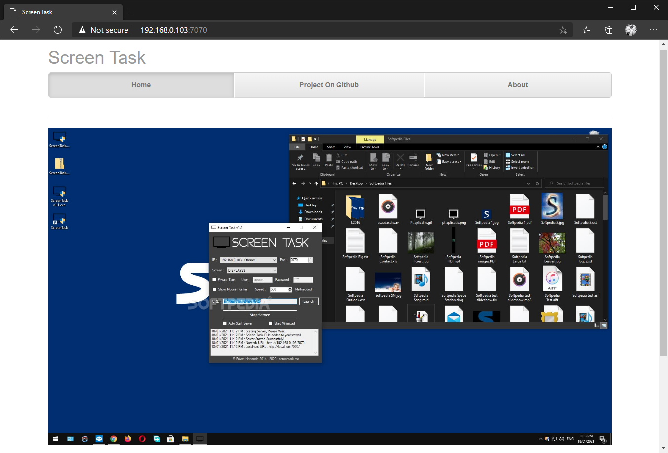Open the Home navigation tab

[141, 85]
